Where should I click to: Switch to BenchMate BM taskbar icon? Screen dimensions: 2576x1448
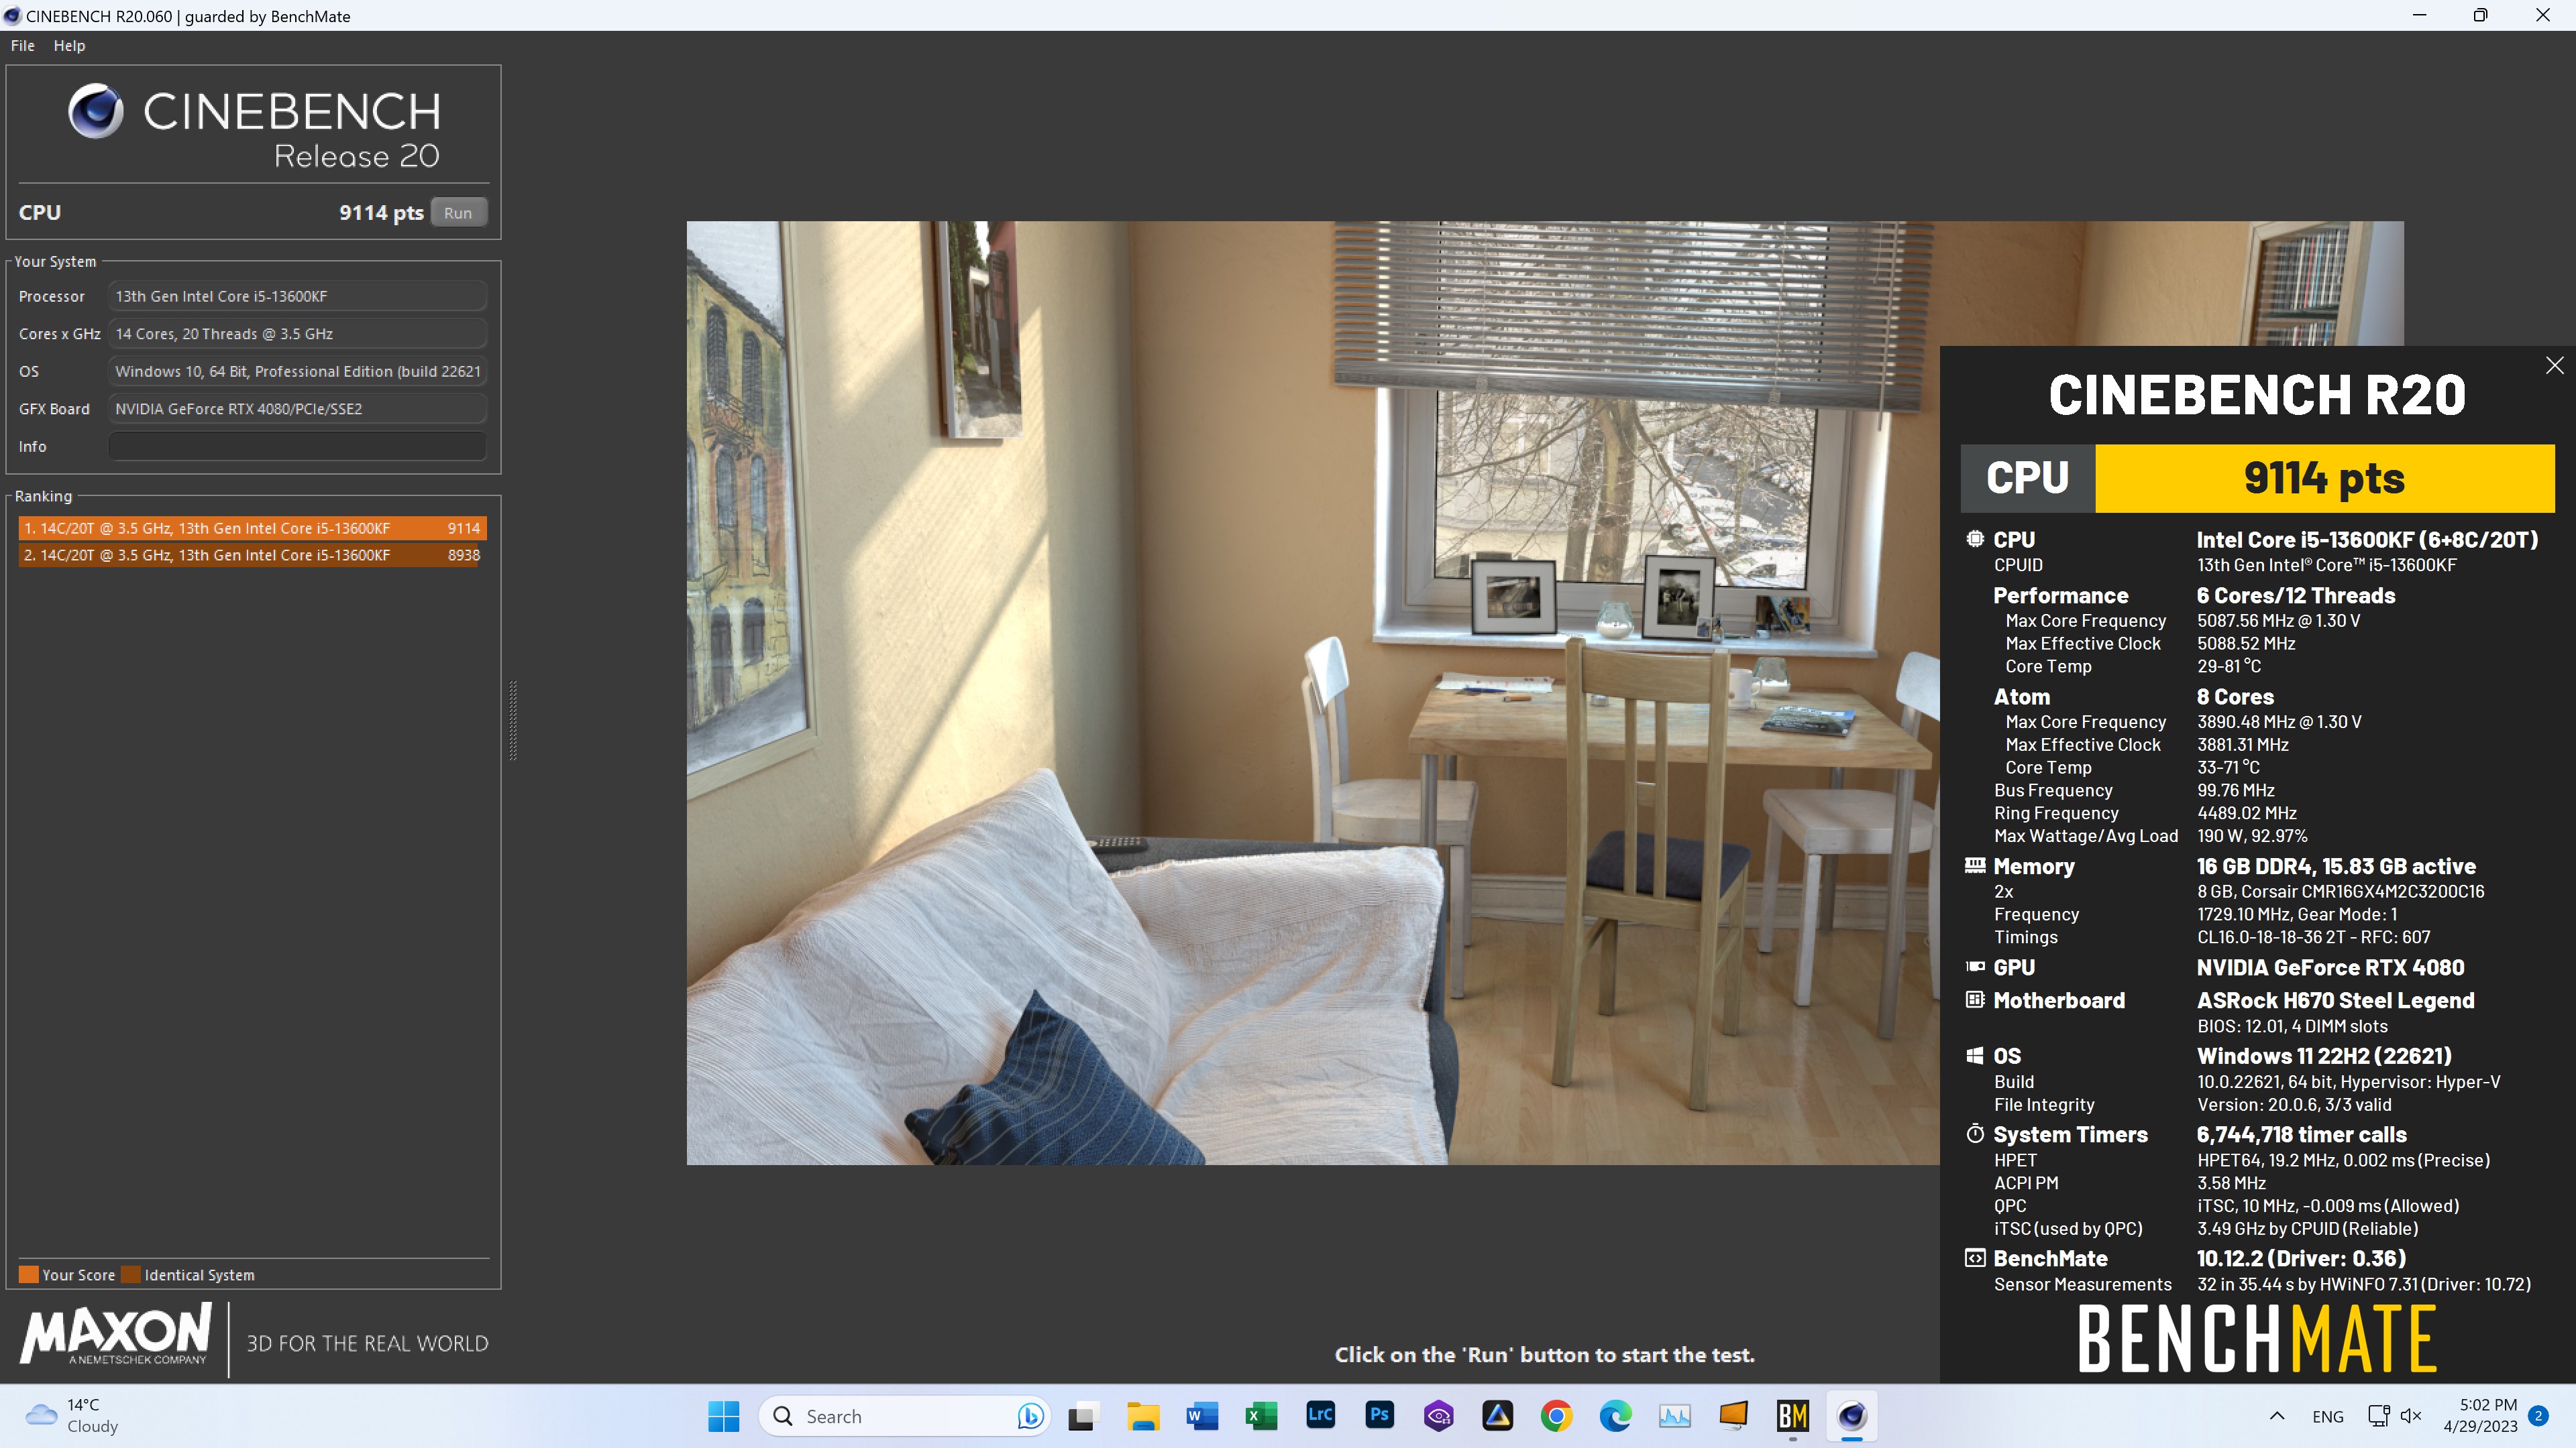1792,1416
